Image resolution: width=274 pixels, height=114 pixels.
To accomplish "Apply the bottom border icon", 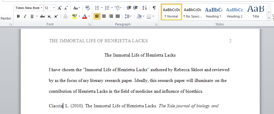I will (x=149, y=16).
